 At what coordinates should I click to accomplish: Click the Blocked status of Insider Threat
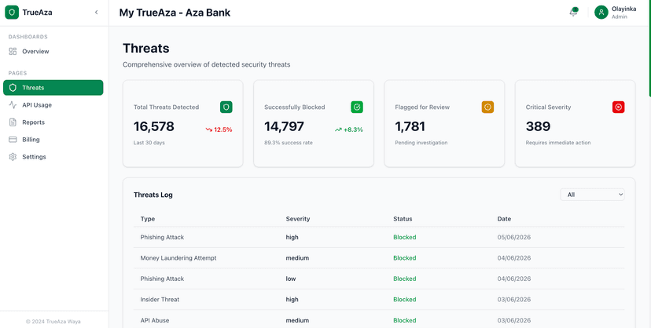coord(405,300)
